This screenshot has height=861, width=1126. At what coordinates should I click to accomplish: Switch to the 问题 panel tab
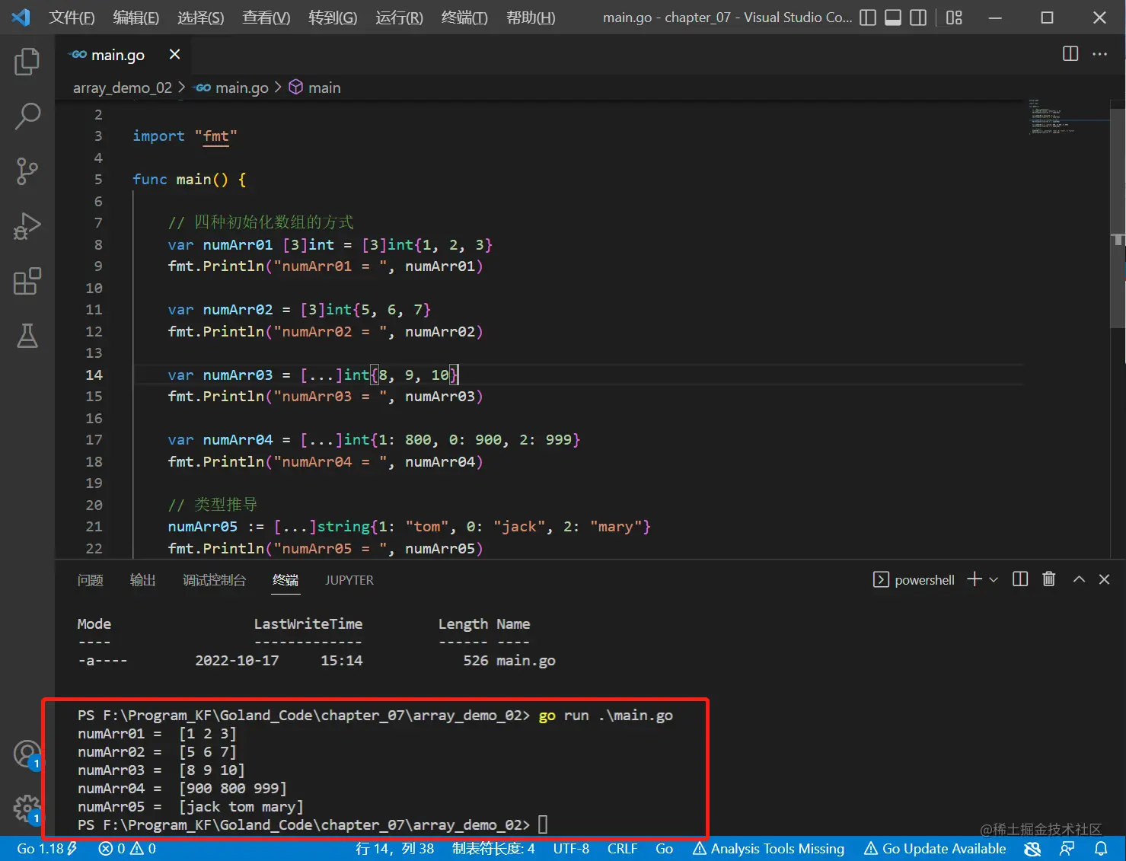point(91,580)
